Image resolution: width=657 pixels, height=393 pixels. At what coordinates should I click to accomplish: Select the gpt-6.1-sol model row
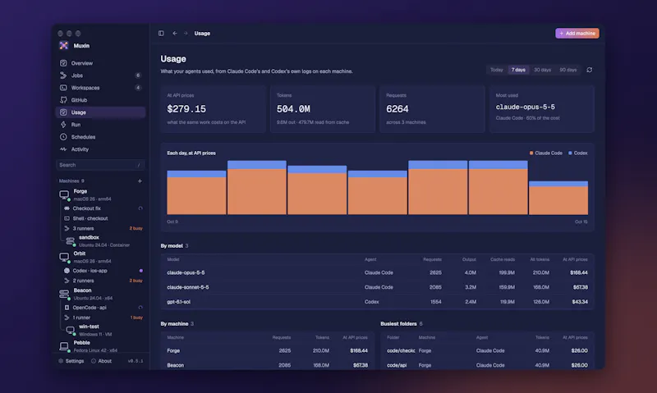377,302
